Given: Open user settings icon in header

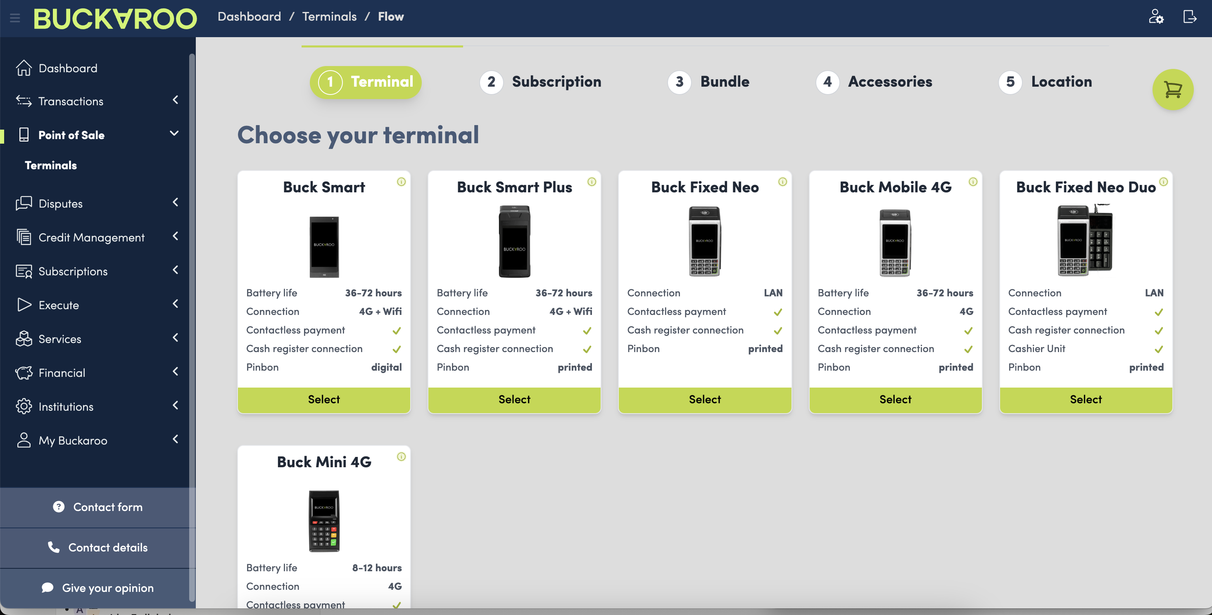Looking at the screenshot, I should pos(1156,17).
